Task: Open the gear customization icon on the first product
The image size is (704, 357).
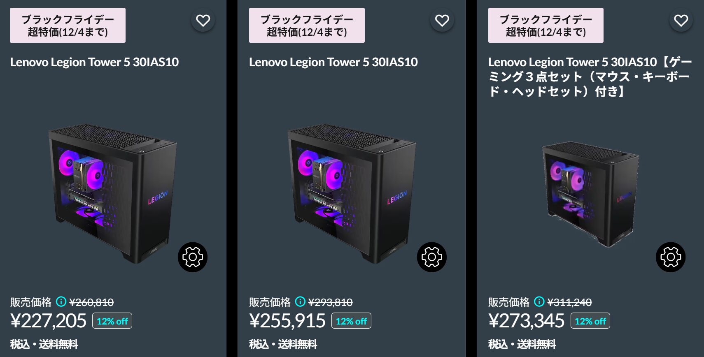Action: click(x=192, y=257)
